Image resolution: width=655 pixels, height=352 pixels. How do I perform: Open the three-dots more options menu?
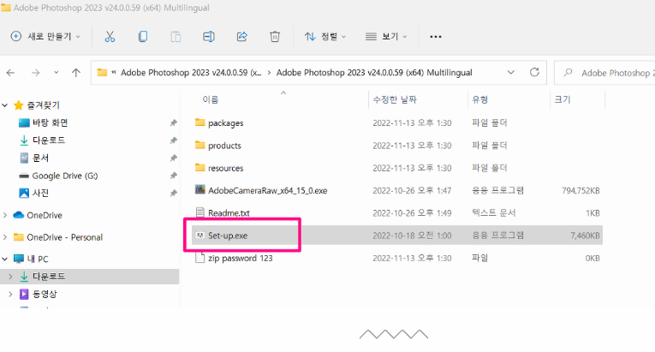pos(435,37)
